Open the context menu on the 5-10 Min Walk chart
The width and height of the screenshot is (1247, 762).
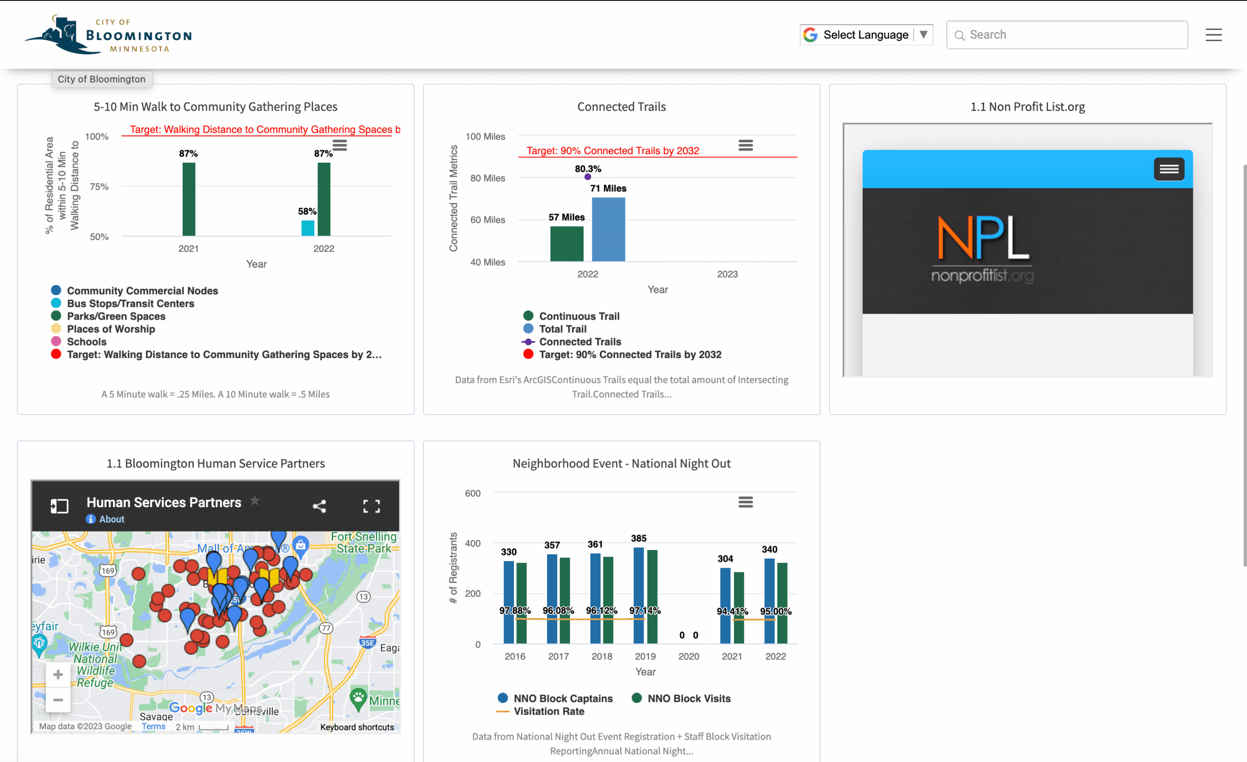point(340,145)
